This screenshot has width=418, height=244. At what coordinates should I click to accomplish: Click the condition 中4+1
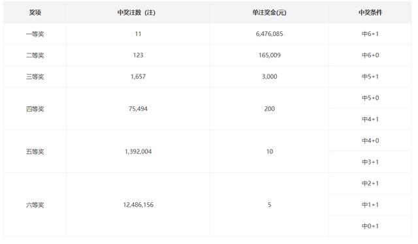(370, 119)
